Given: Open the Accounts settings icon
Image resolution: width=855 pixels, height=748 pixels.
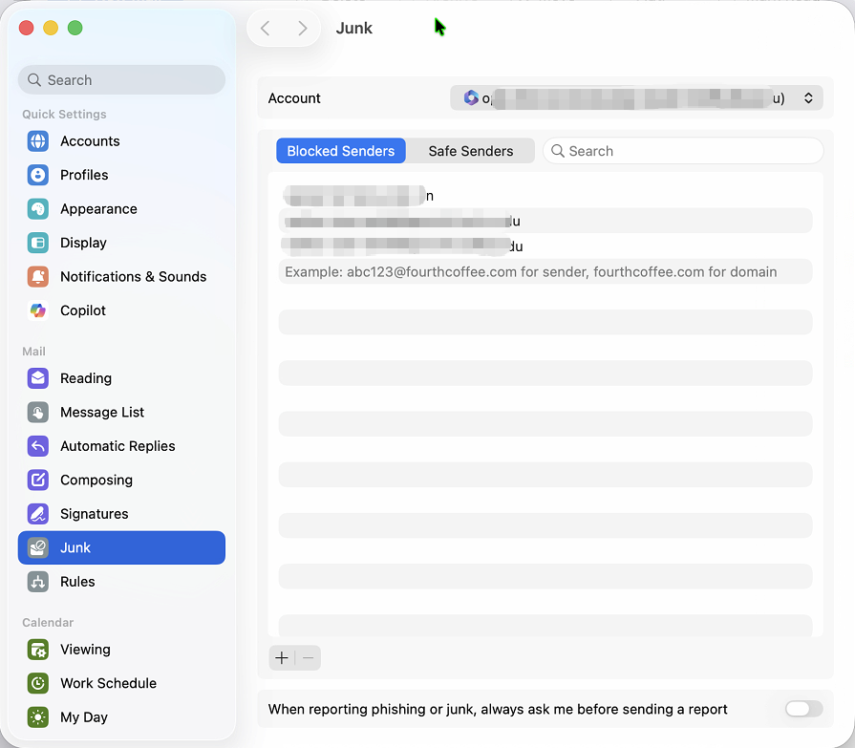Looking at the screenshot, I should tap(38, 141).
